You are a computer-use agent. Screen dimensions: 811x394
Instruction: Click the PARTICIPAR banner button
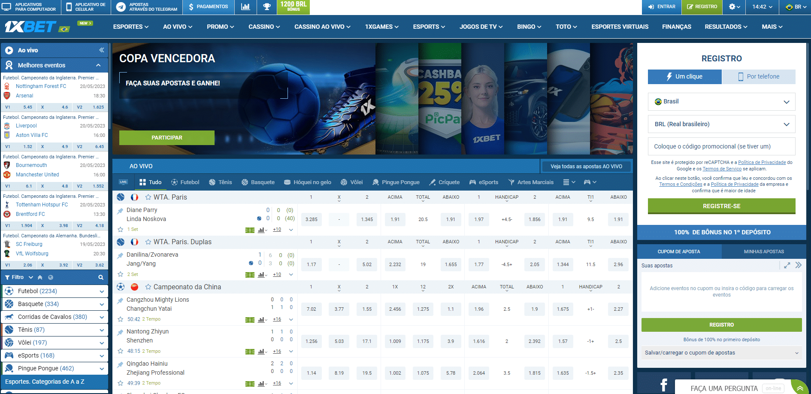(167, 138)
